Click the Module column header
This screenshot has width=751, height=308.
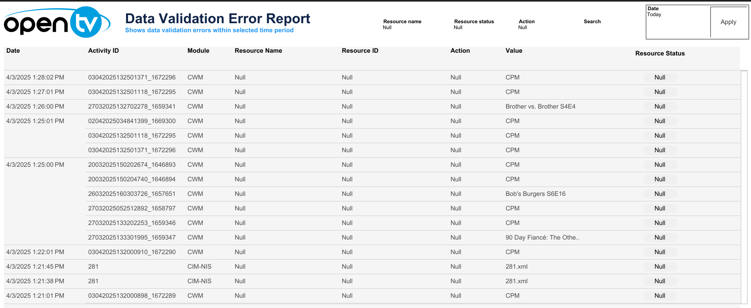[x=198, y=51]
